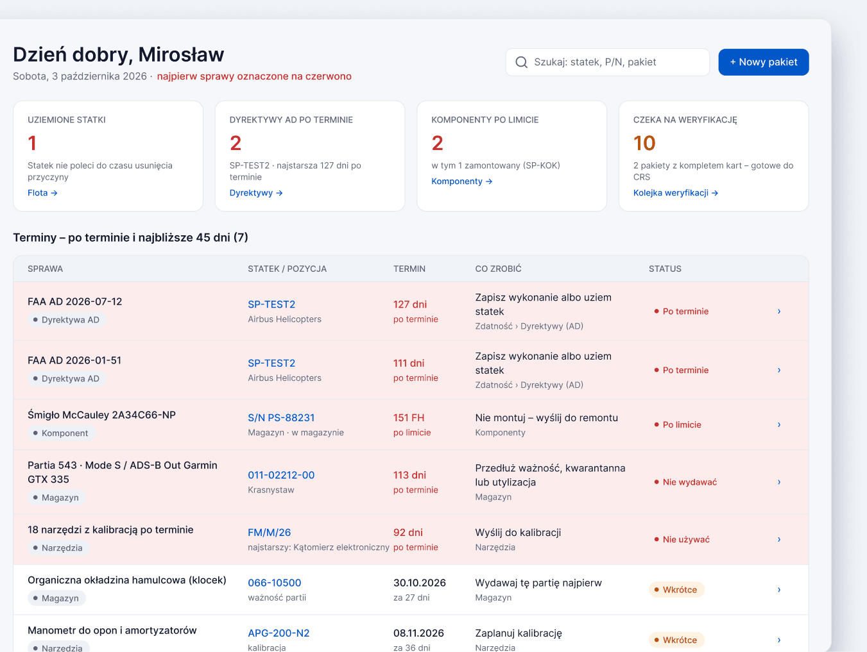Open batch 066-10500 link
Image resolution: width=867 pixels, height=652 pixels.
point(275,583)
